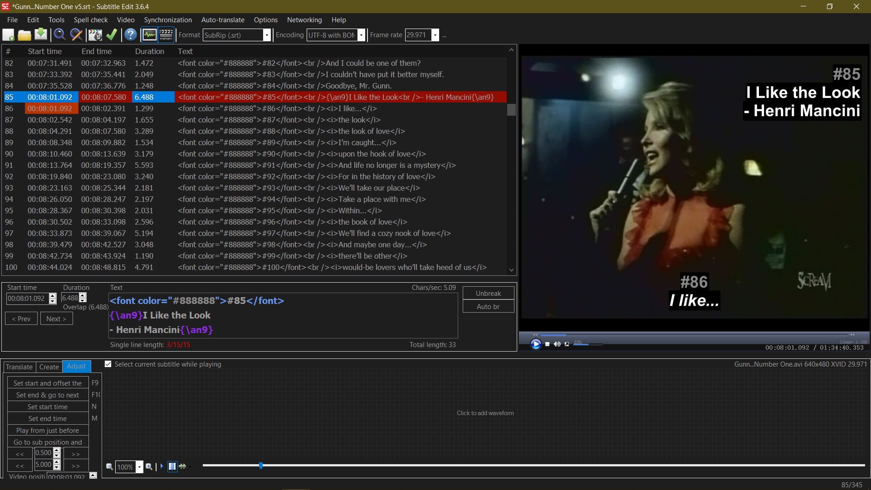Open the Find dialog via the magnifier icon

click(59, 35)
